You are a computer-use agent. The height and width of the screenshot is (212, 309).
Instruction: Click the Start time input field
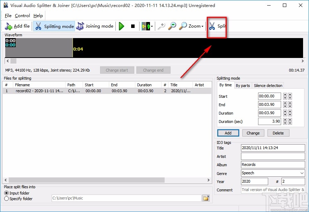pos(269,96)
